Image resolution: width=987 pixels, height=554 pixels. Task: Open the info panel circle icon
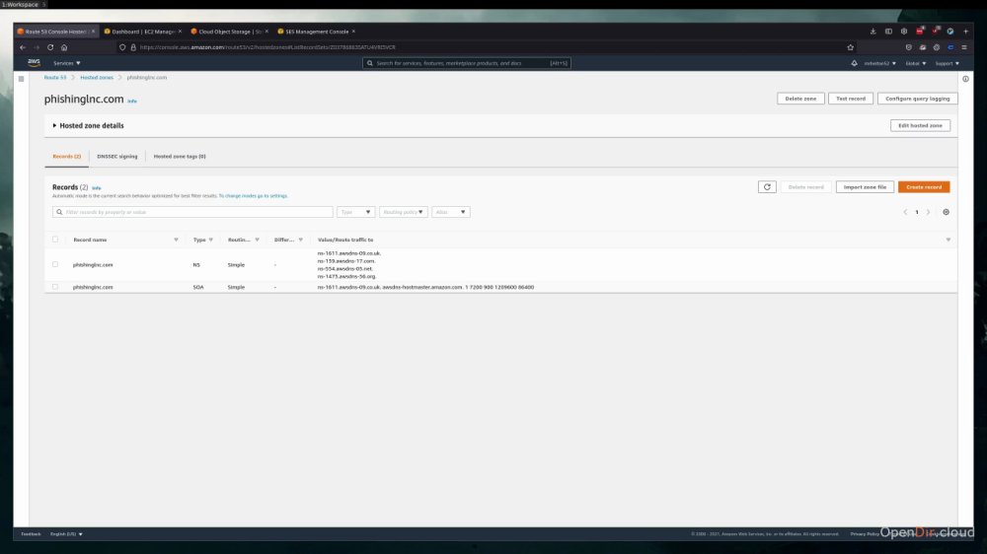click(x=965, y=79)
